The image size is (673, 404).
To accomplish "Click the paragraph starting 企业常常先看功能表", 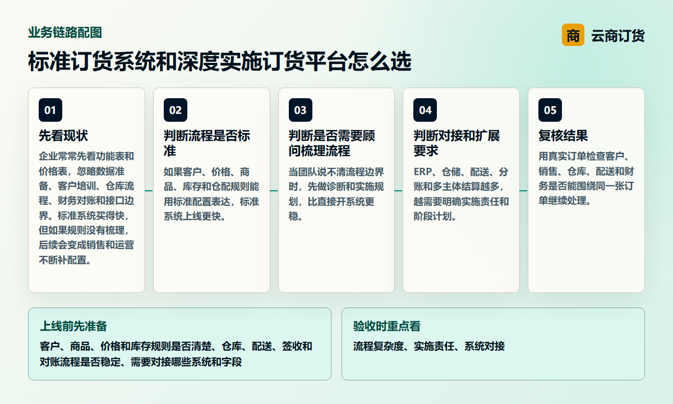I will 86,208.
